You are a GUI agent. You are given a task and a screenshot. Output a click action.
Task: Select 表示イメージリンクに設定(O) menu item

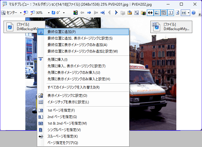click(83, 96)
